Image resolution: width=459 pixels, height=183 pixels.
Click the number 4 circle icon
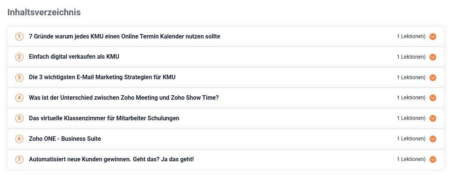[x=19, y=98]
